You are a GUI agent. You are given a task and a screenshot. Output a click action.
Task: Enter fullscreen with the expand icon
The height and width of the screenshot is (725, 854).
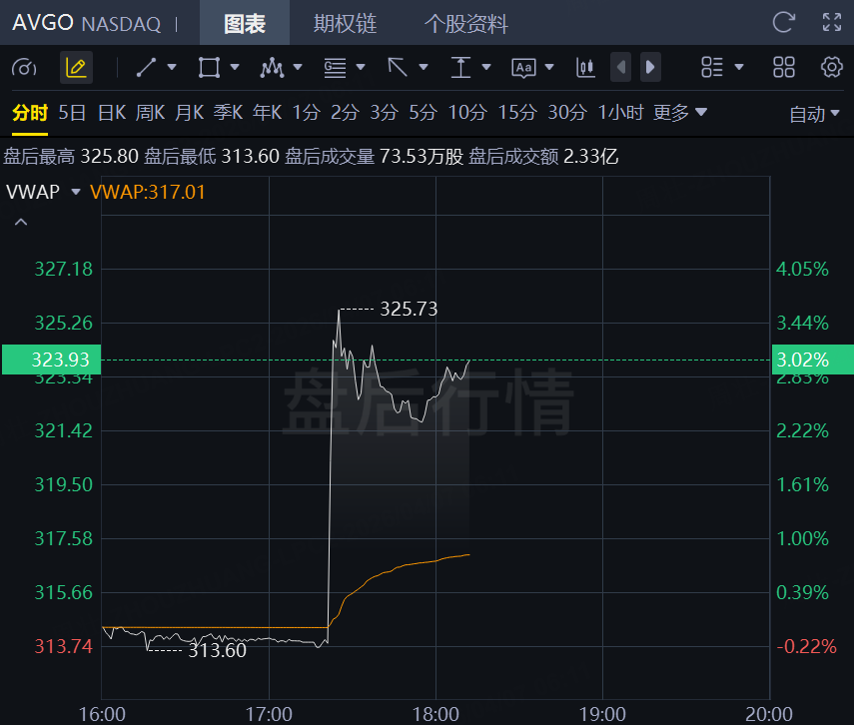pyautogui.click(x=831, y=22)
